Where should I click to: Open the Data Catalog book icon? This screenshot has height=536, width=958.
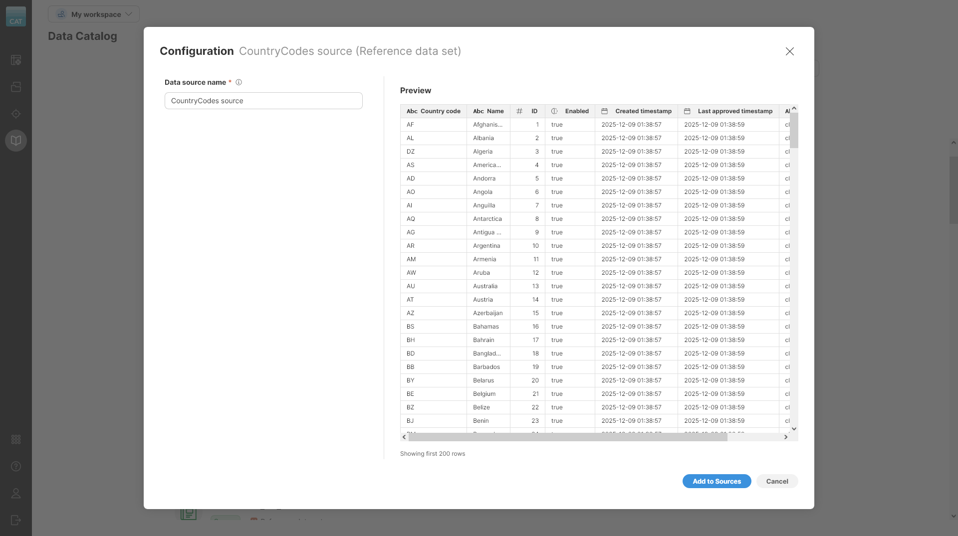16,140
